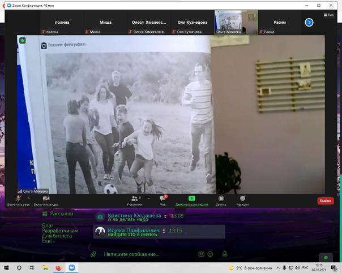Start recording the meeting
This screenshot has width=342, height=273.
[221, 201]
